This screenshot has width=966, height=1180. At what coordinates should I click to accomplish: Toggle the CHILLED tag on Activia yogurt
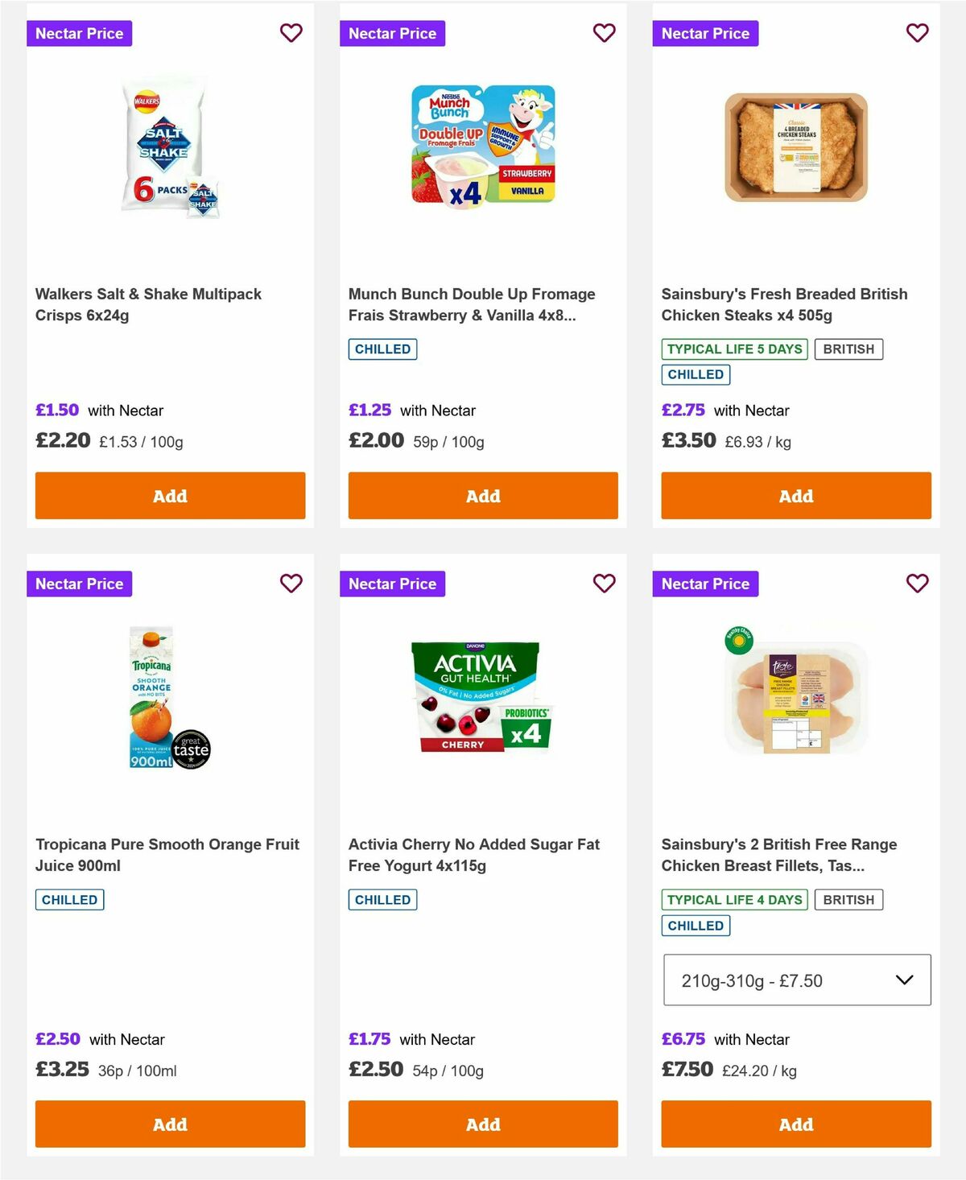click(382, 899)
